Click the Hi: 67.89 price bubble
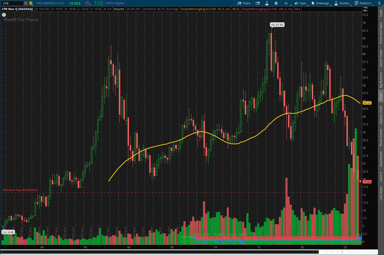Image resolution: width=384 pixels, height=255 pixels. [x=277, y=25]
